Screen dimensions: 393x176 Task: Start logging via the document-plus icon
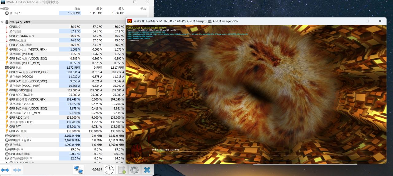122,170
